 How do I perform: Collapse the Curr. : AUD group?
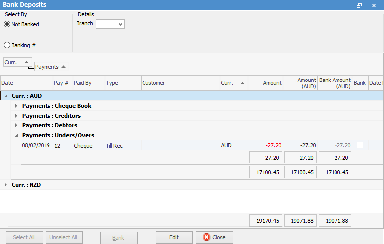pyautogui.click(x=6, y=96)
